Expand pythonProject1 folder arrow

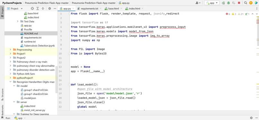[x=11, y=78]
